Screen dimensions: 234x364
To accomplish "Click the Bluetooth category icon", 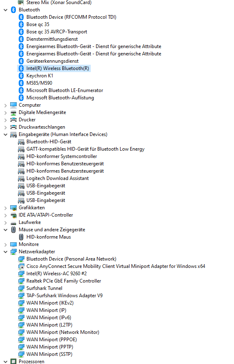I will pyautogui.click(x=13, y=10).
